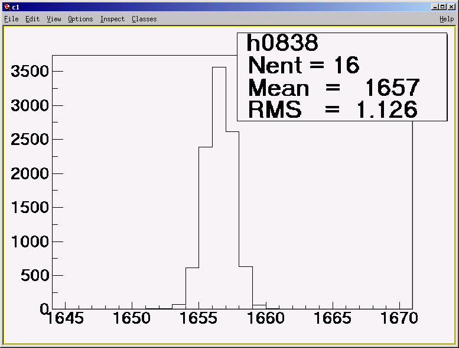The image size is (459, 348).
Task: Select the h0838 histogram title in stats box
Action: coord(282,43)
